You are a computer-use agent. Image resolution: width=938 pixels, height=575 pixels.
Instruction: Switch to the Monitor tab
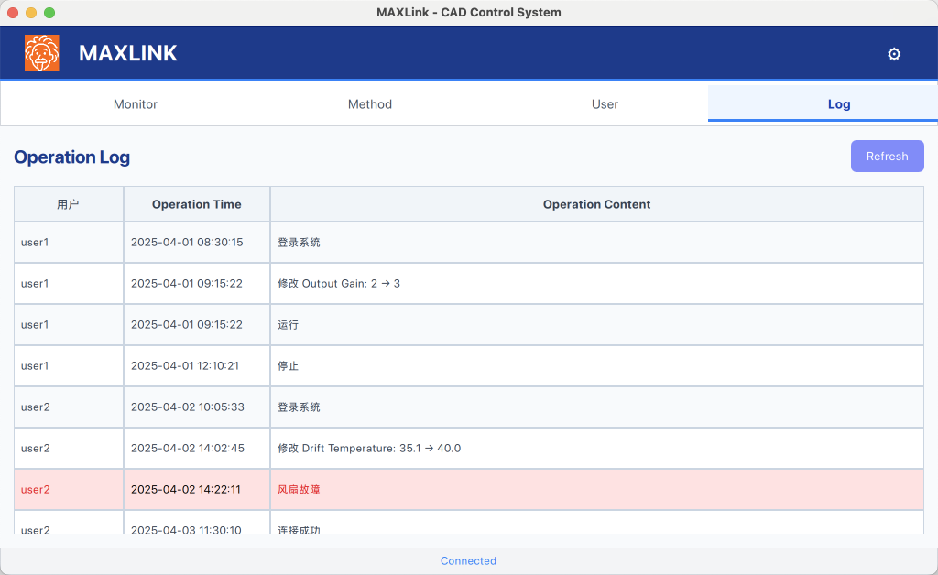click(136, 104)
